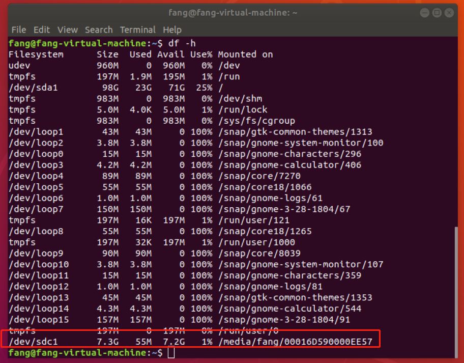Click the cursor block at the last prompt
Screen dimensions: 464x363
point(171,353)
